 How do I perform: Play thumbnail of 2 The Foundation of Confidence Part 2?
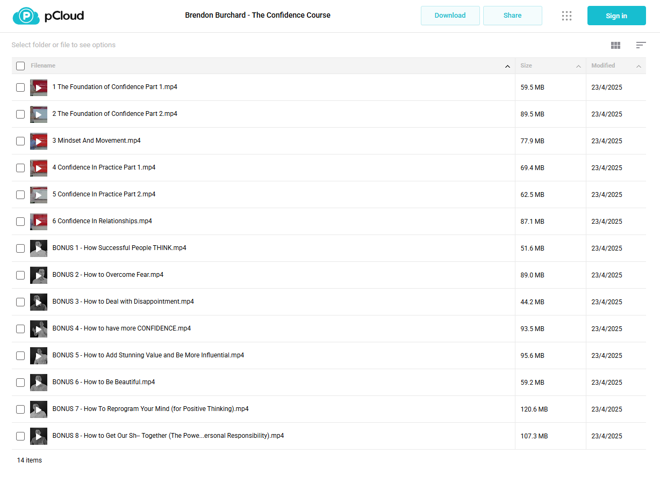(x=39, y=114)
